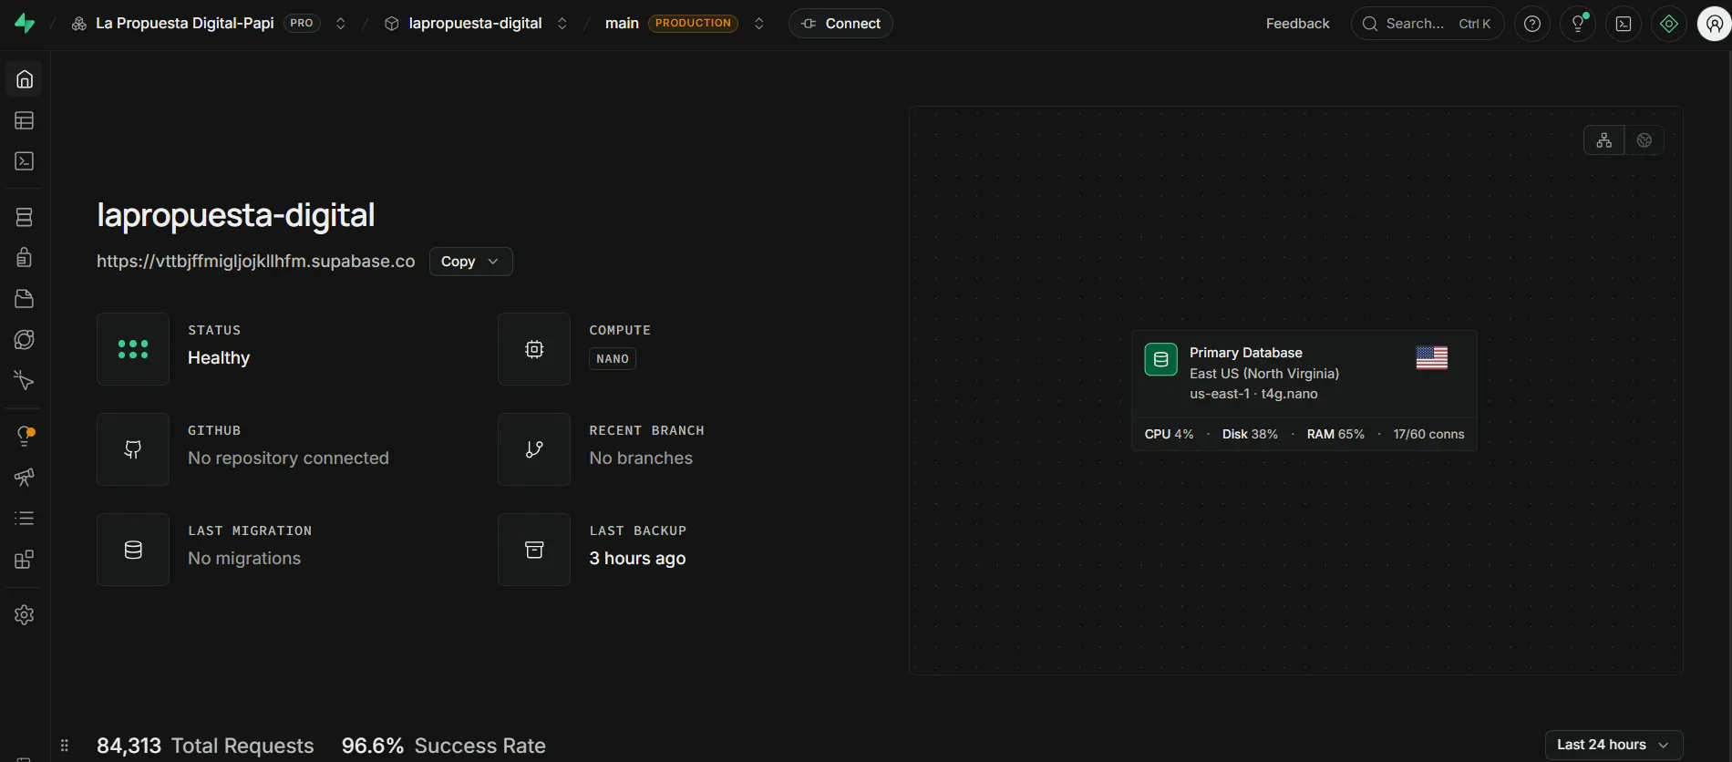Screen dimensions: 1732x762
Task: Expand the organization switcher chevron
Action: 341,24
